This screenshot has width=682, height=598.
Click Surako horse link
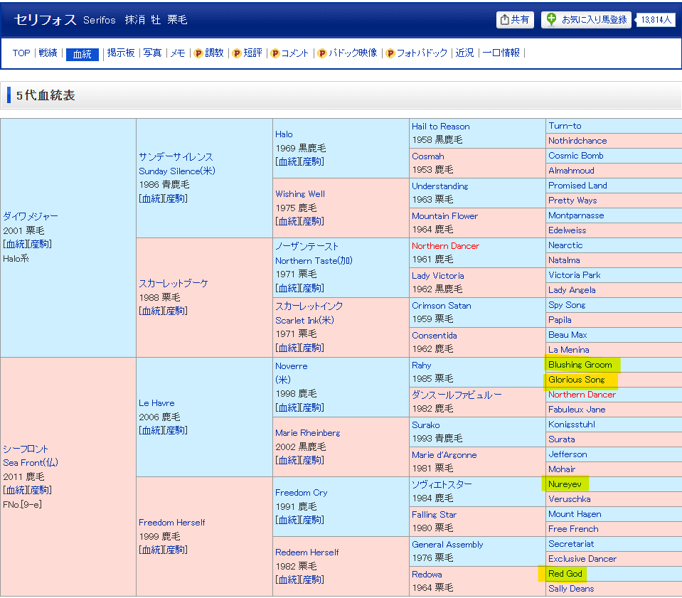[426, 425]
